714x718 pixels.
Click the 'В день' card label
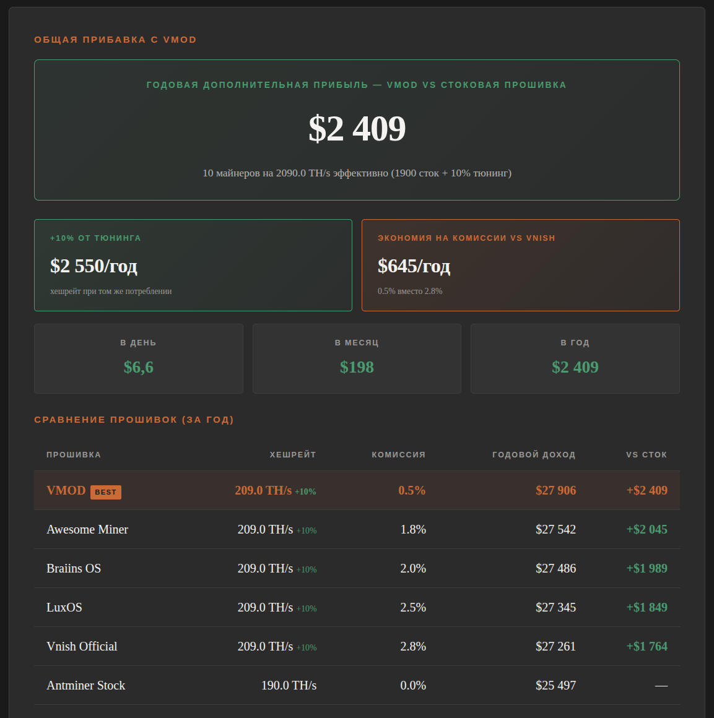[138, 342]
